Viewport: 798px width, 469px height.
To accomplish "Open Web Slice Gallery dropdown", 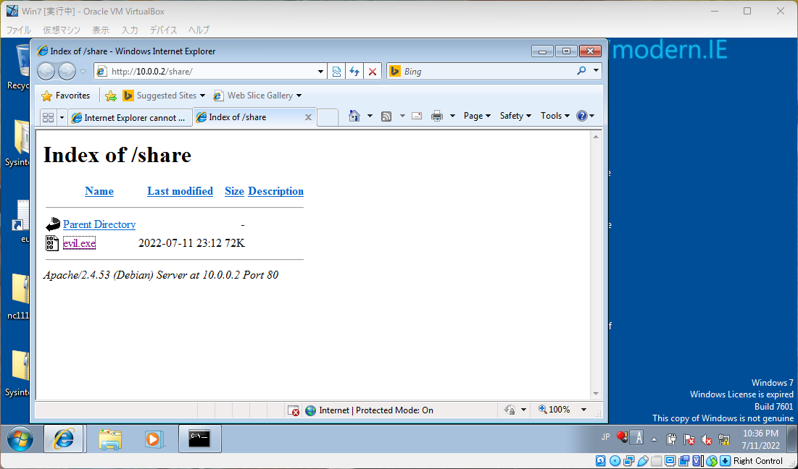I will coord(257,96).
